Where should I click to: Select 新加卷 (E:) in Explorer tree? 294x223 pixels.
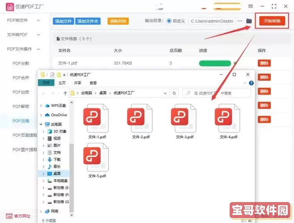tap(61, 188)
